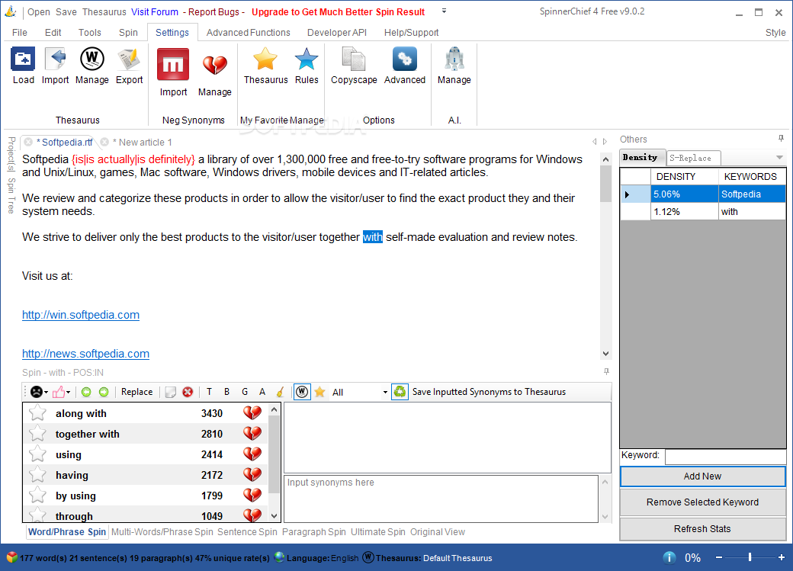This screenshot has height=571, width=793.
Task: Switch to the S-Replace tab
Action: coord(693,158)
